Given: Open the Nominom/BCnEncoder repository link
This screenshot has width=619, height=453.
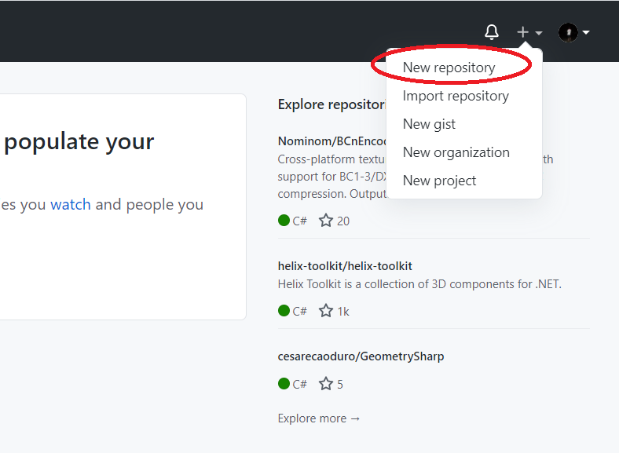Looking at the screenshot, I should [332, 141].
